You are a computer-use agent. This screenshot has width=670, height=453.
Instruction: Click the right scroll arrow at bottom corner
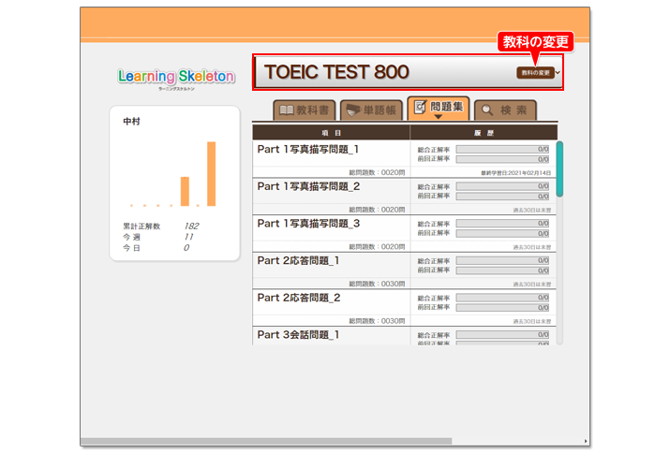(586, 442)
